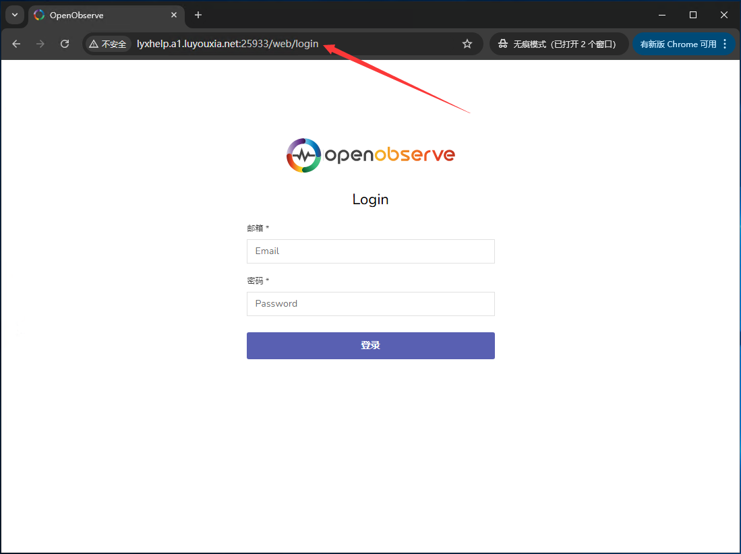Open a new tab with the plus button
741x554 pixels.
[x=198, y=15]
